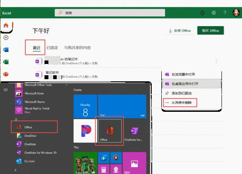Open the Camera small tile

pyautogui.click(x=116, y=169)
